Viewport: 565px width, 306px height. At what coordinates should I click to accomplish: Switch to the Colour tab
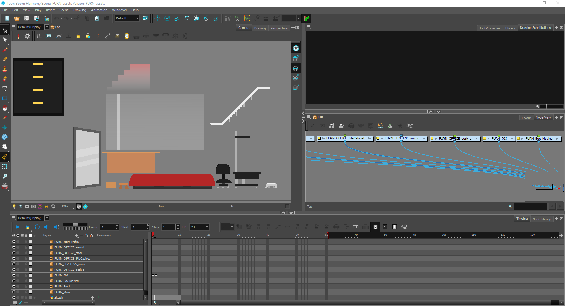pos(526,118)
